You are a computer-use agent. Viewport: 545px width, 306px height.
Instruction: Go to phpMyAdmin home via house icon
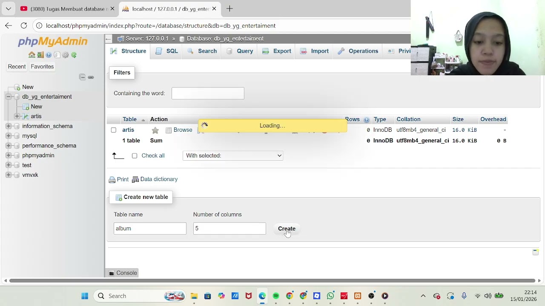32,55
